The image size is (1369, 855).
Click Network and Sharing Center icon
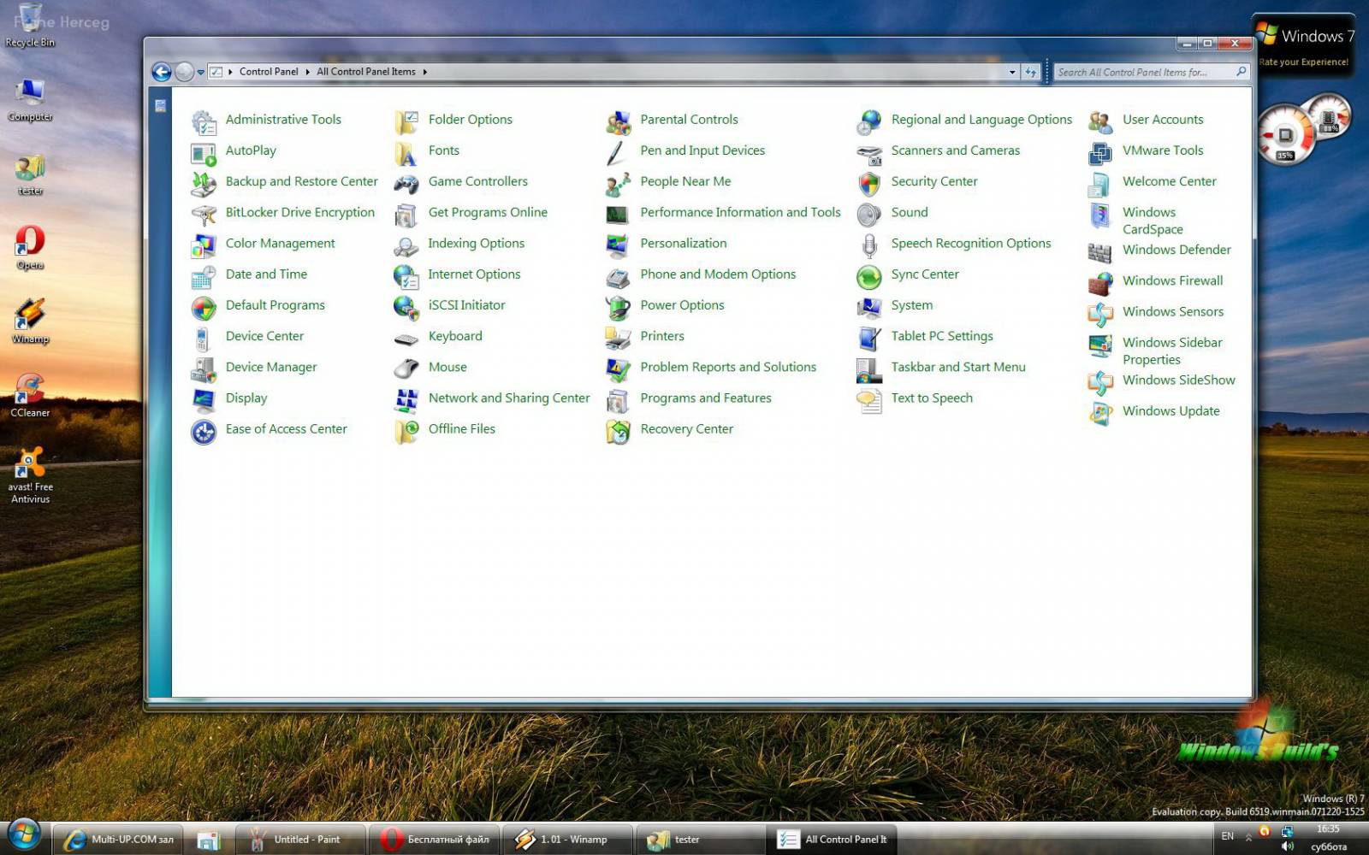pos(406,401)
